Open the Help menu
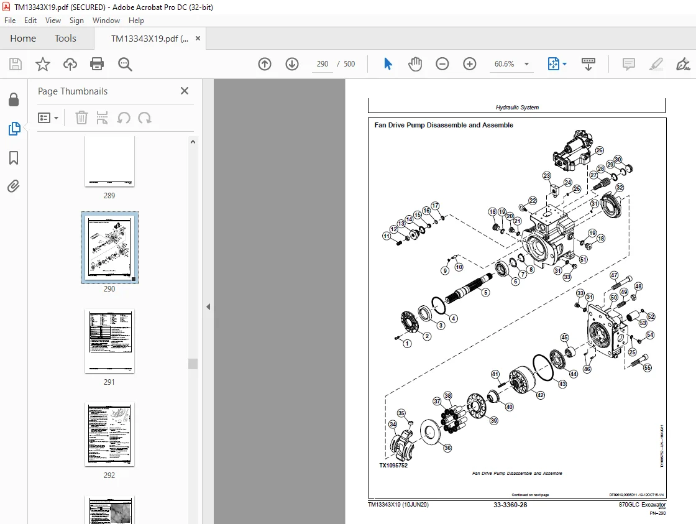Viewport: 696px width, 524px height. 136,21
